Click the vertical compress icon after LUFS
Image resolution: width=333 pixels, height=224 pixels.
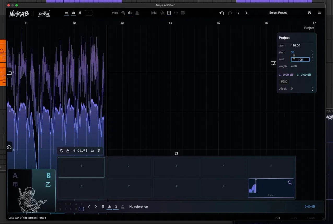pos(99,151)
